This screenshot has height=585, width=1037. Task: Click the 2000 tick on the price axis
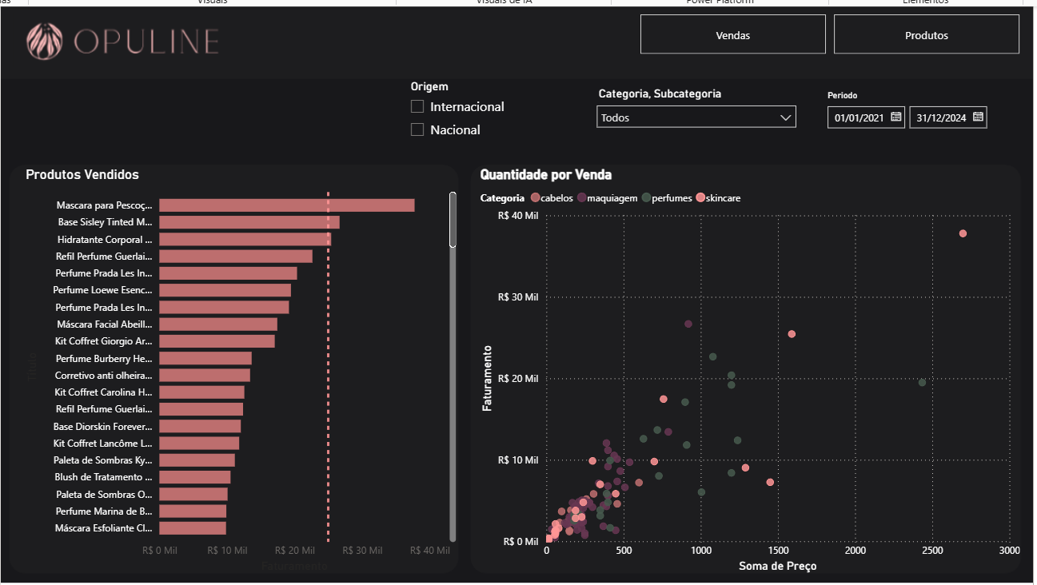pyautogui.click(x=856, y=551)
